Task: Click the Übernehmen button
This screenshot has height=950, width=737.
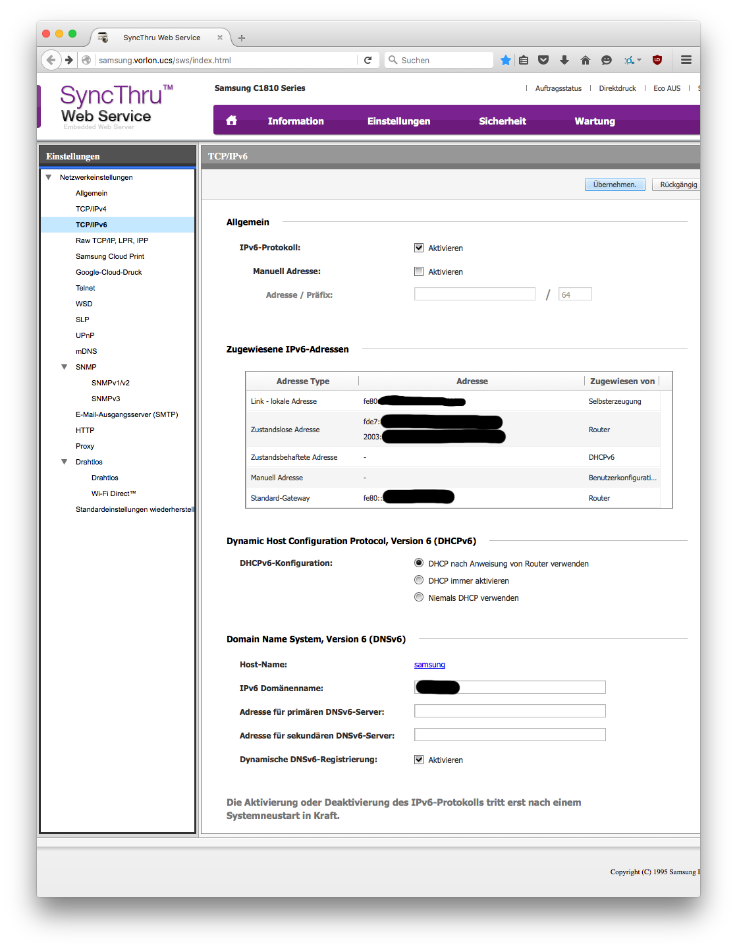Action: 614,184
